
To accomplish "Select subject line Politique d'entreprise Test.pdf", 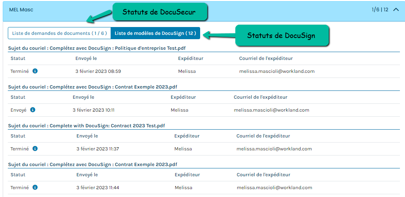I will pyautogui.click(x=97, y=48).
